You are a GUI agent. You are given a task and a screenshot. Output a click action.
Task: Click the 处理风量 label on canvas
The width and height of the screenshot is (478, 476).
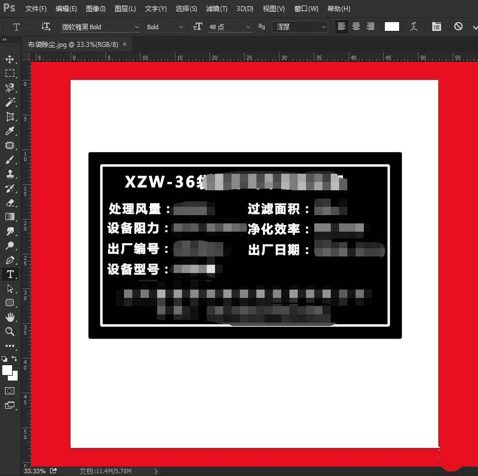(x=135, y=208)
